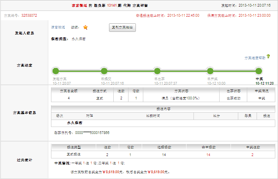Click the green progress bar between first two nodes
The image size is (278, 179).
pos(80,71)
